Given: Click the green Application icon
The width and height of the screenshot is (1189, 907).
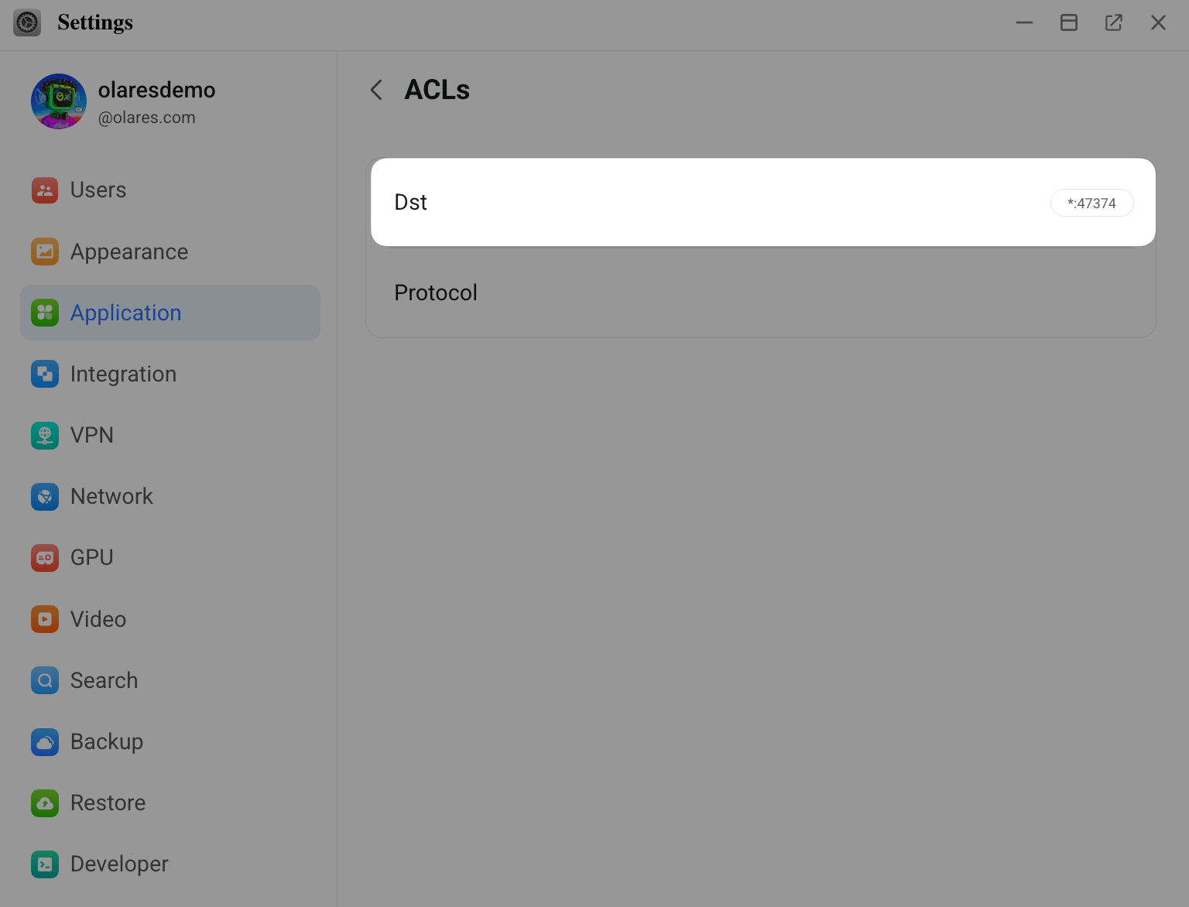Looking at the screenshot, I should pyautogui.click(x=45, y=313).
